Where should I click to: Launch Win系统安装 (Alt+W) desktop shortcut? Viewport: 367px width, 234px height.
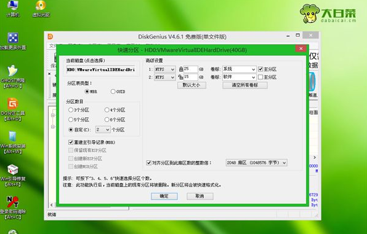[13, 142]
